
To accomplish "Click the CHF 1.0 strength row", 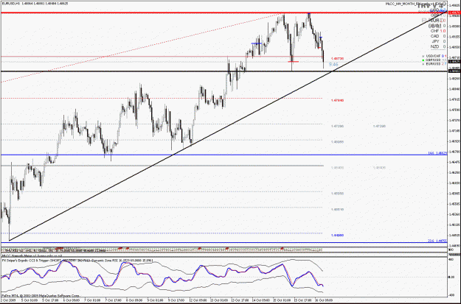I will tap(438, 31).
